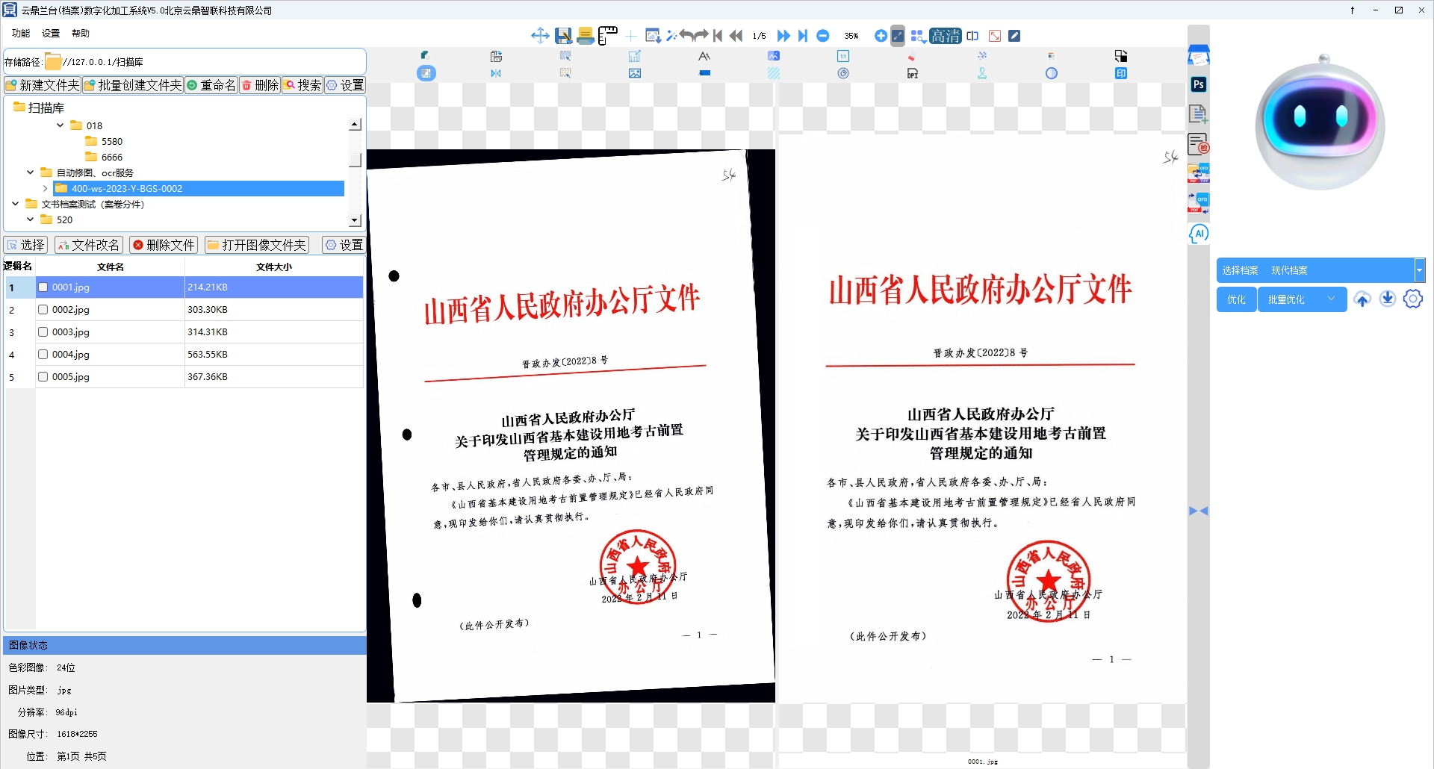Open Photoshop via the Ps sidebar icon
Screen dimensions: 1434x769
coord(1198,85)
